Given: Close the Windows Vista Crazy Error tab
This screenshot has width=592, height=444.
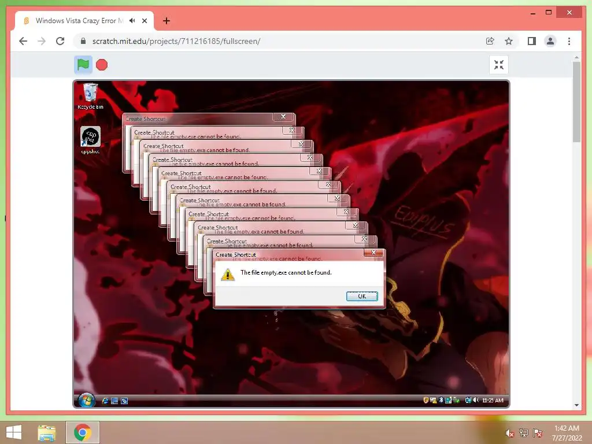Looking at the screenshot, I should pos(145,21).
